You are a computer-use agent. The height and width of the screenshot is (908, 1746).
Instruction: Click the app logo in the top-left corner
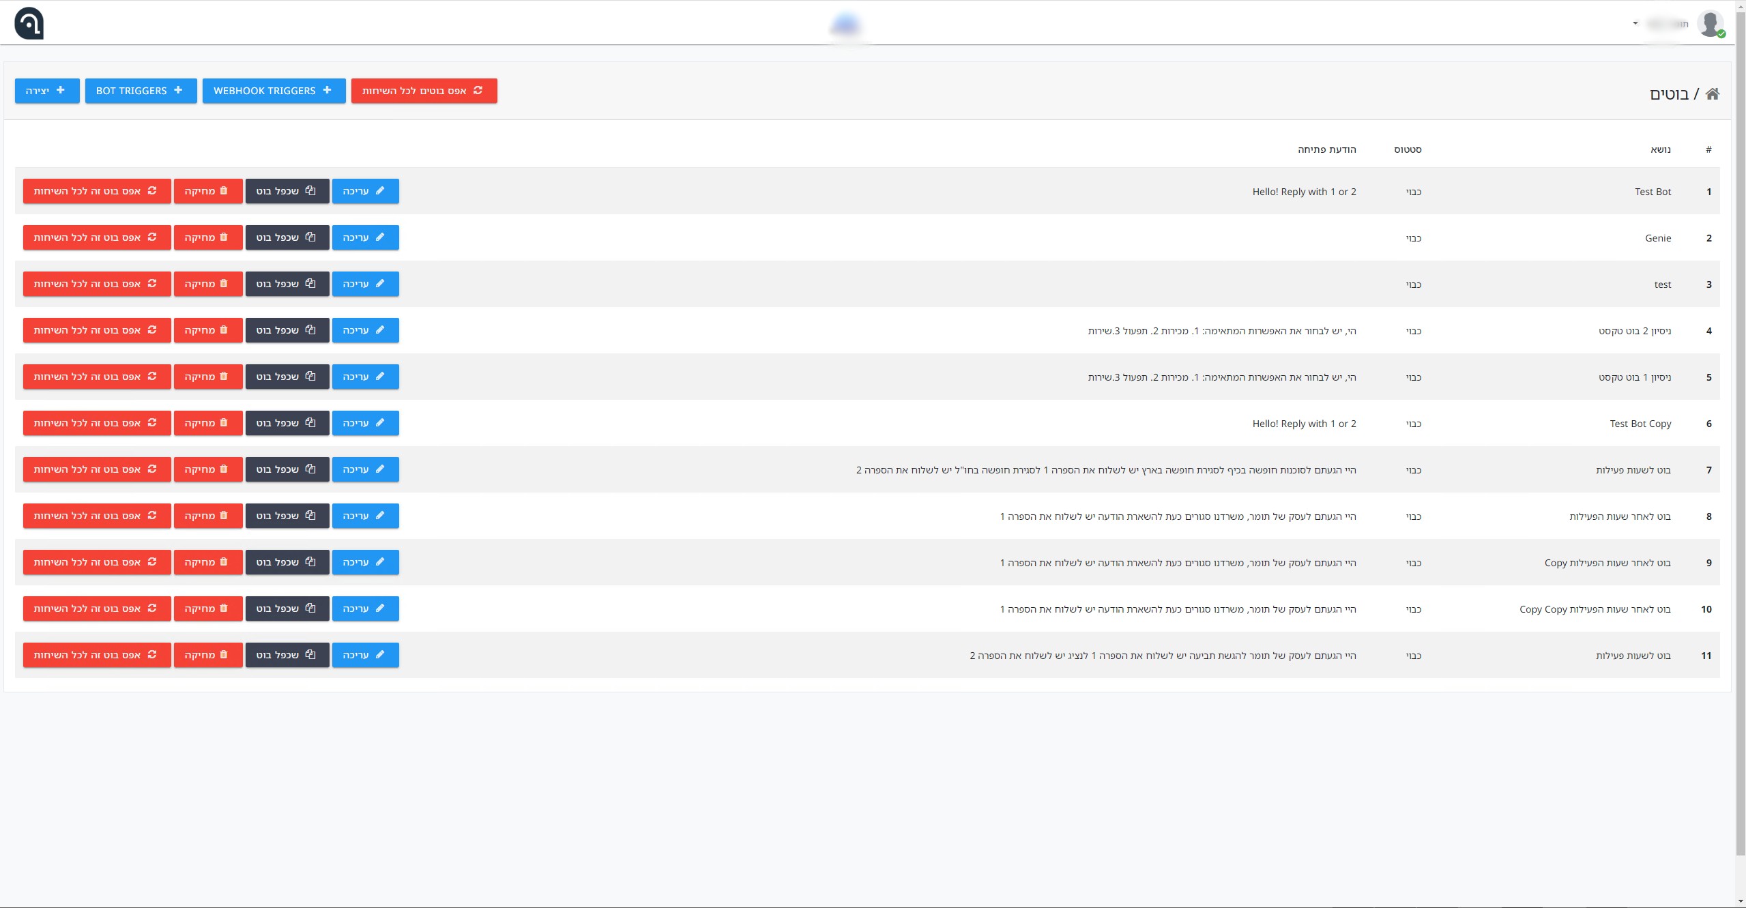click(29, 23)
